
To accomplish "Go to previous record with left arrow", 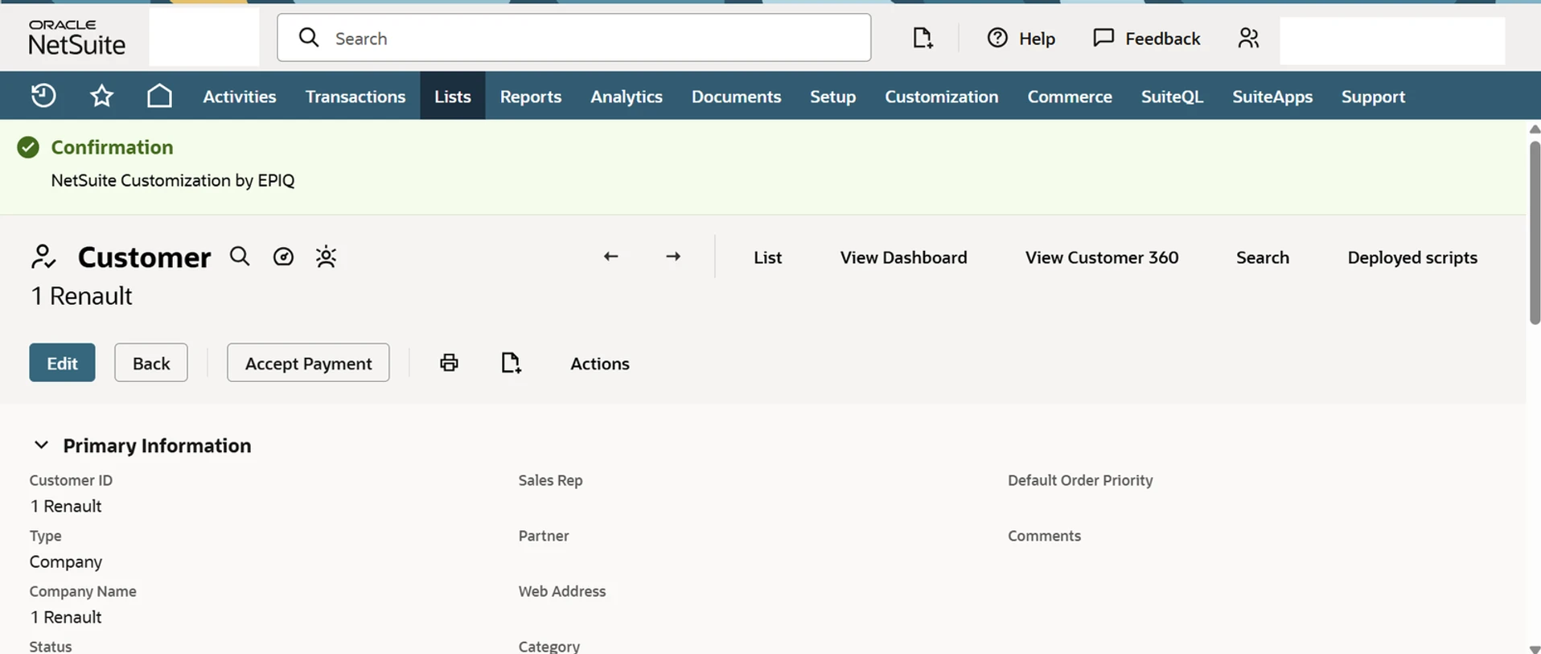I will (x=611, y=257).
